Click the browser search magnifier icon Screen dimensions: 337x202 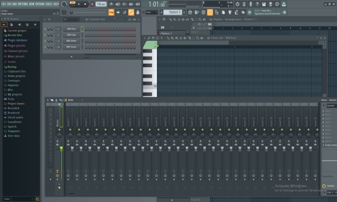pyautogui.click(x=37, y=199)
